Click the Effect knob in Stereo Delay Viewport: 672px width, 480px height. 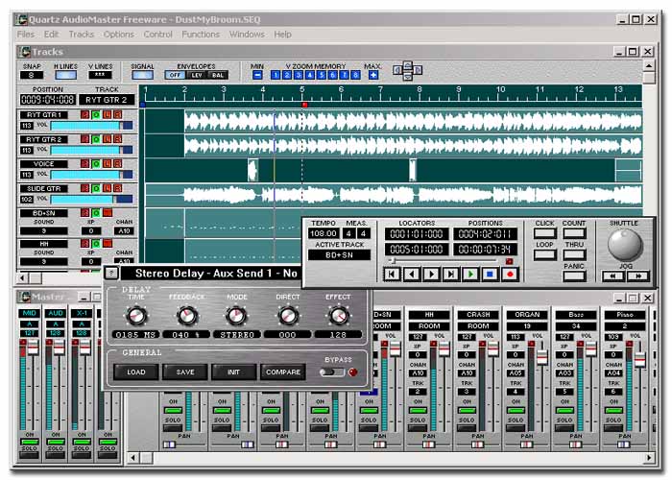pos(339,316)
